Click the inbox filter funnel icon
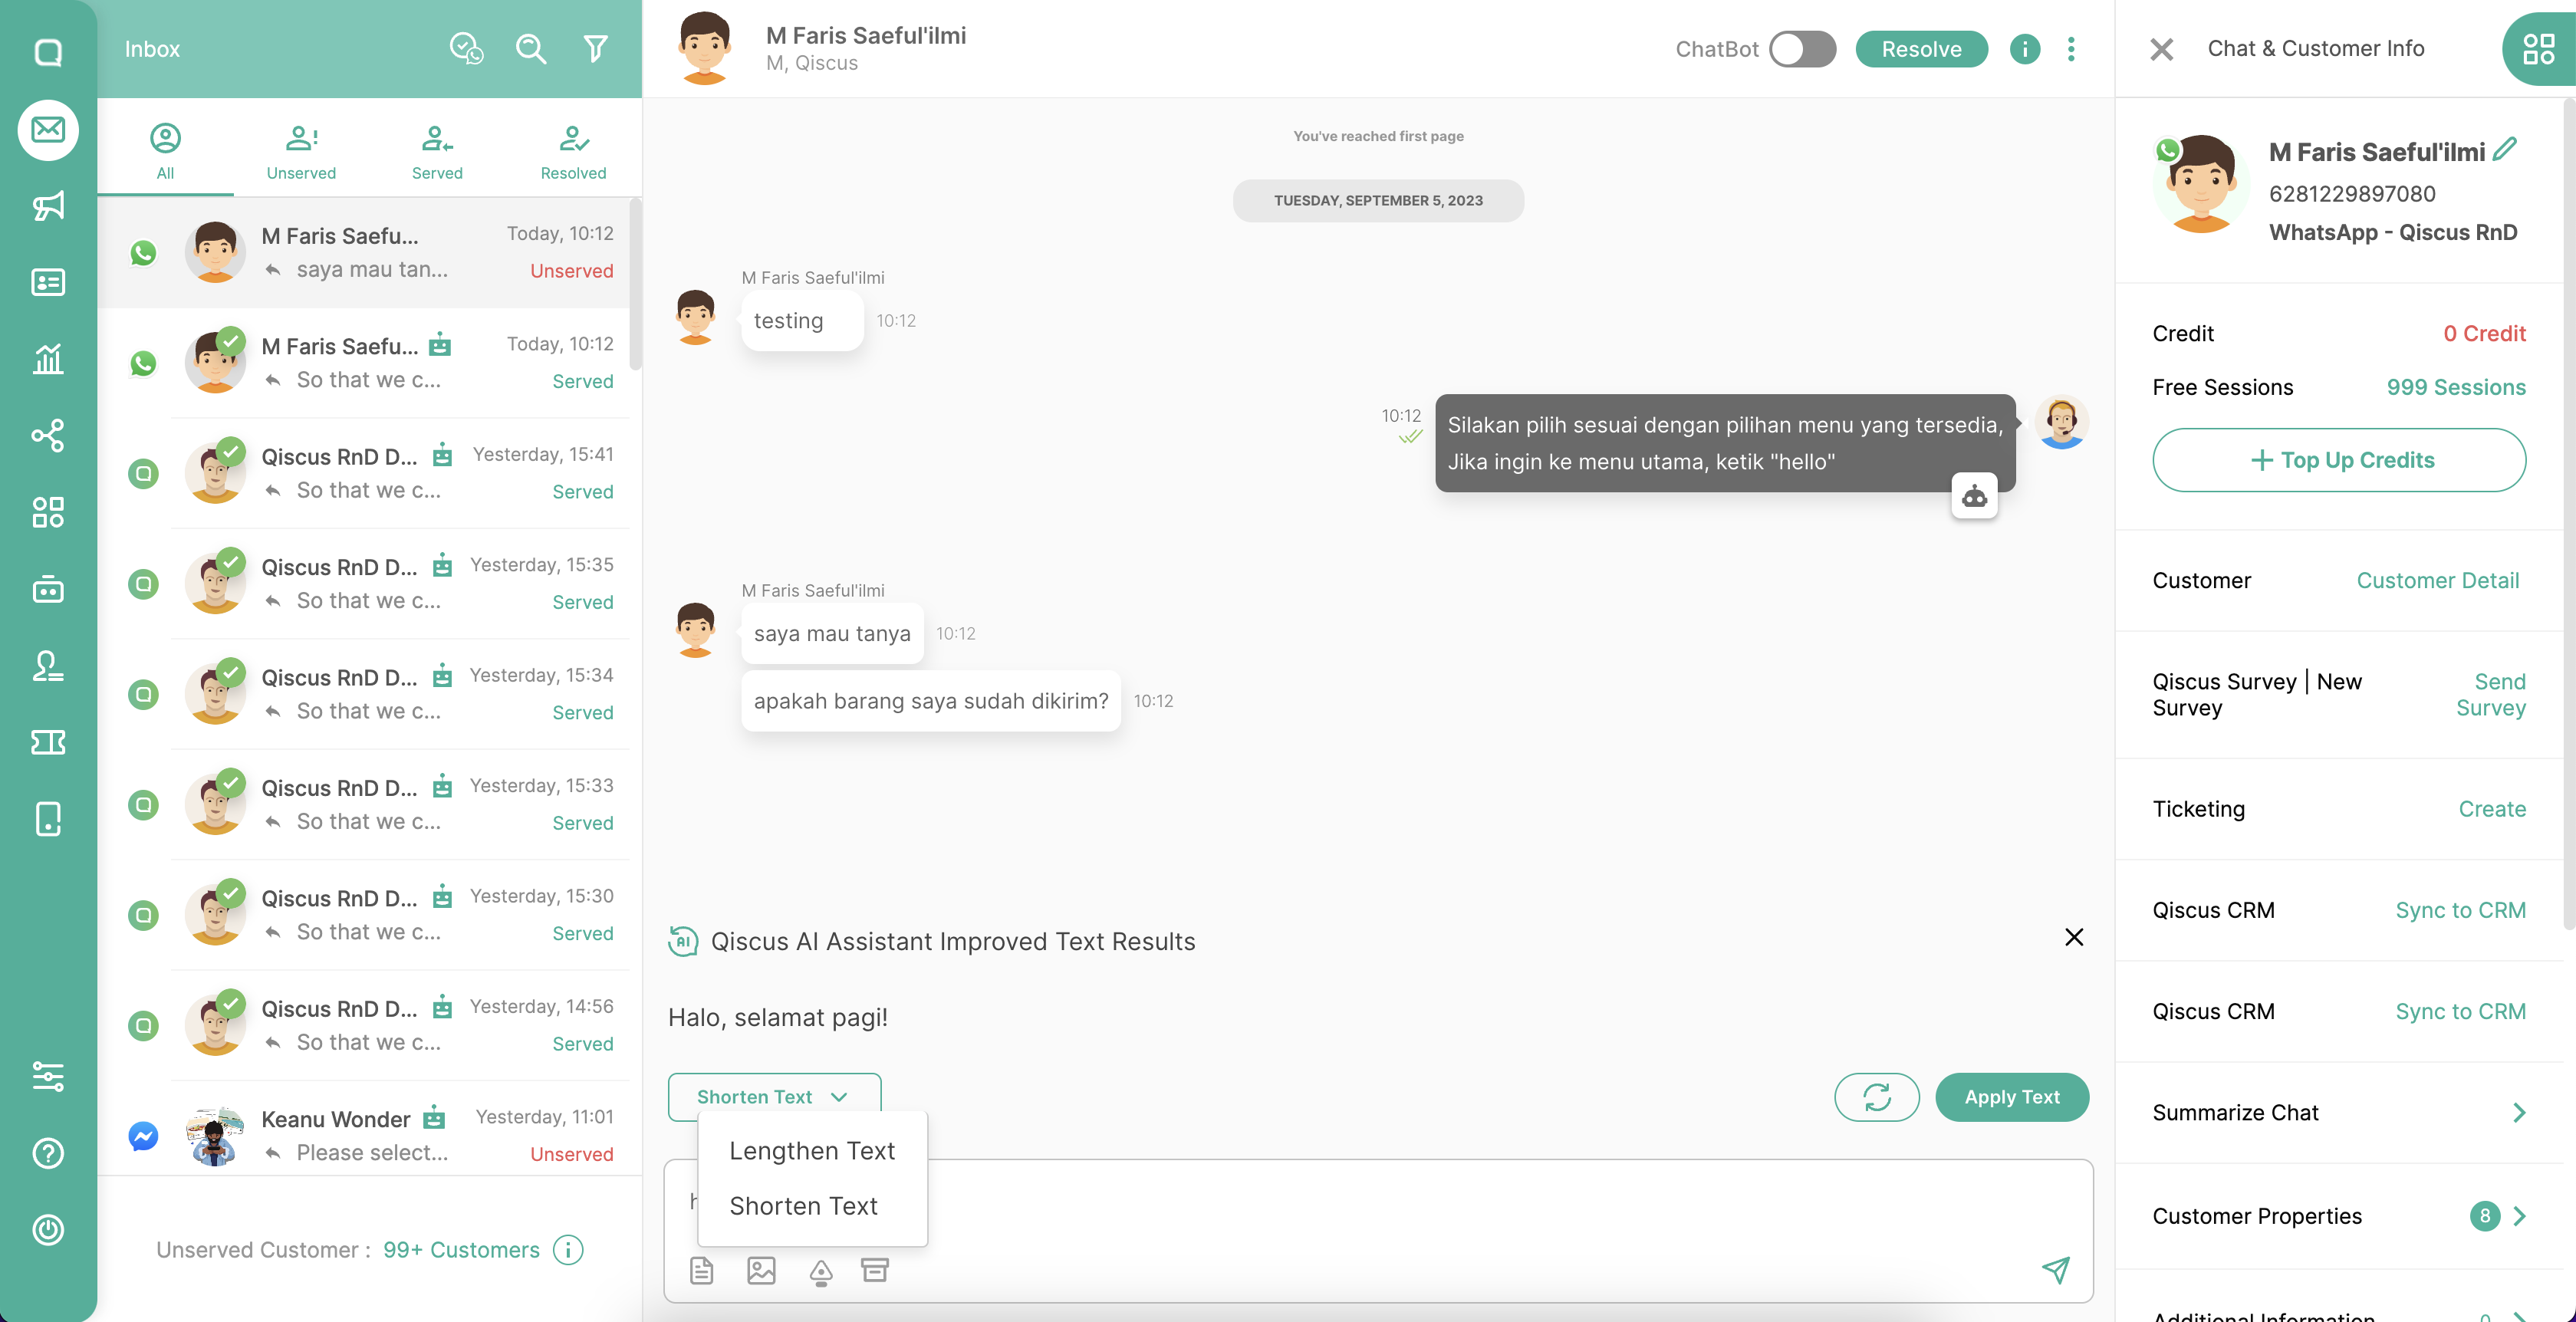Viewport: 2576px width, 1322px height. pyautogui.click(x=596, y=48)
